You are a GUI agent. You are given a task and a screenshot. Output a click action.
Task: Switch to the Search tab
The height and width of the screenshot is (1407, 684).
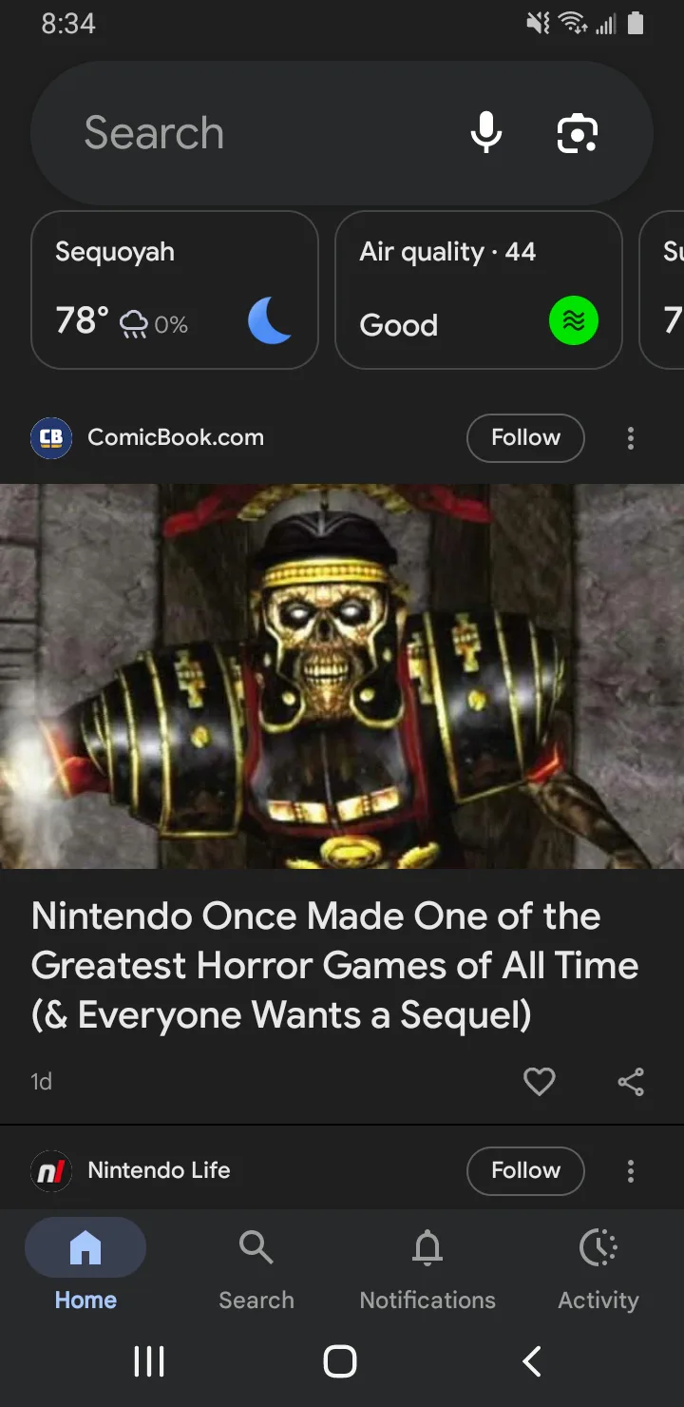(256, 1269)
